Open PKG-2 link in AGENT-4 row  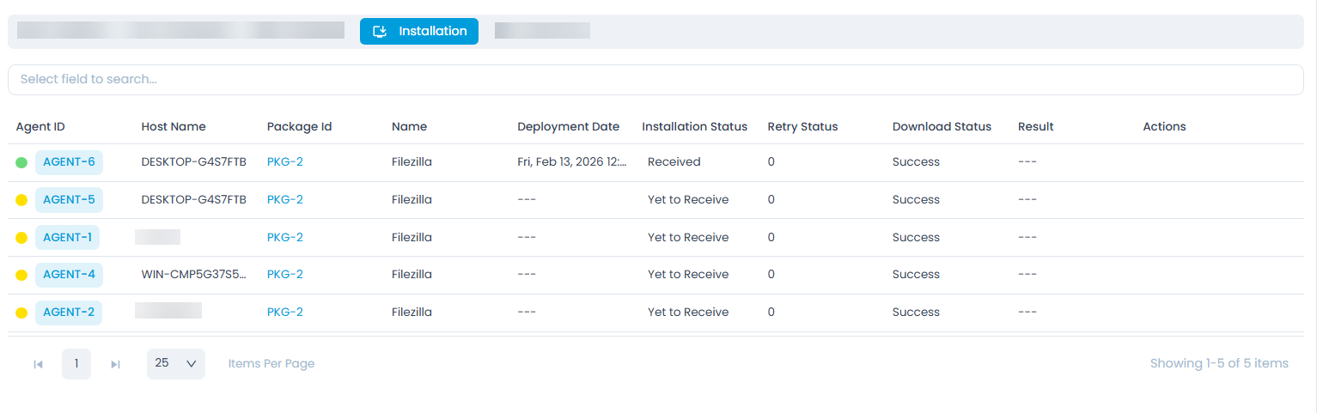[285, 275]
